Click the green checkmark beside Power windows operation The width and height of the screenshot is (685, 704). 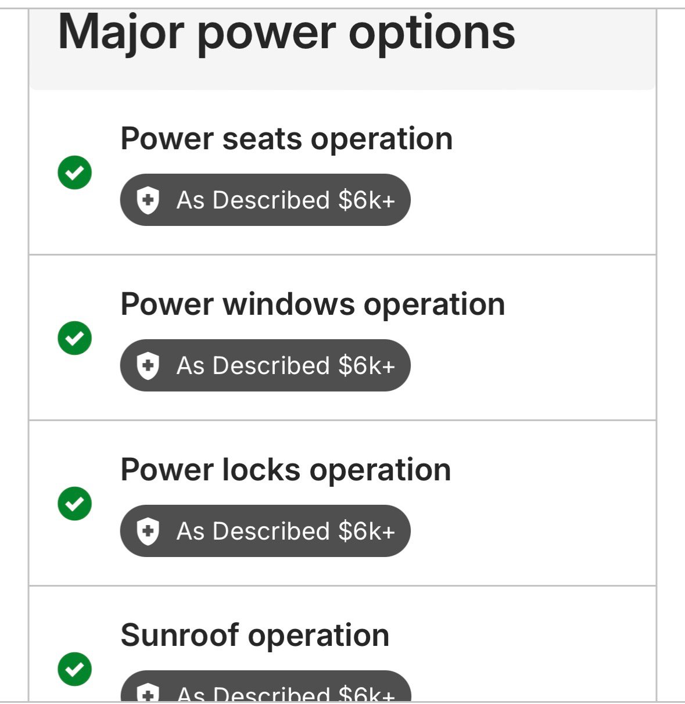pos(75,338)
